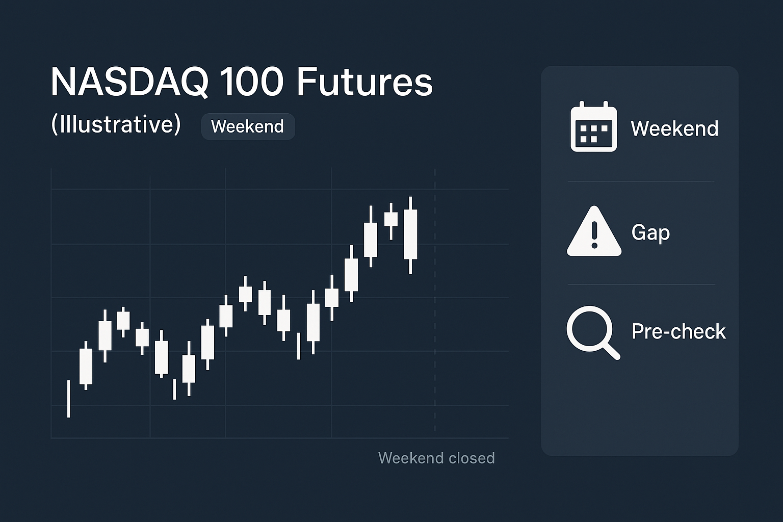Click the NASDAQ 100 Futures title

(242, 82)
